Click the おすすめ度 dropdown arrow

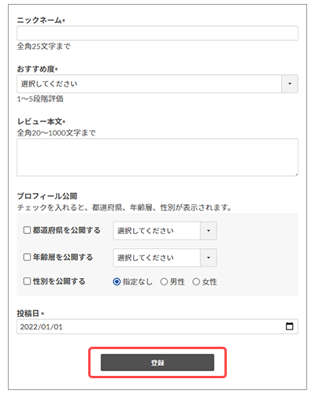pyautogui.click(x=290, y=84)
